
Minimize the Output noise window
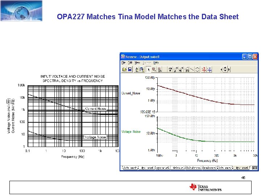tap(245, 57)
